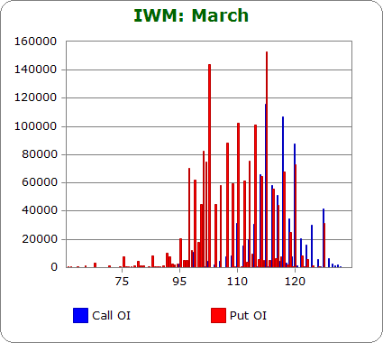
Task: Click the 120000 y-axis label
Action: pos(35,97)
